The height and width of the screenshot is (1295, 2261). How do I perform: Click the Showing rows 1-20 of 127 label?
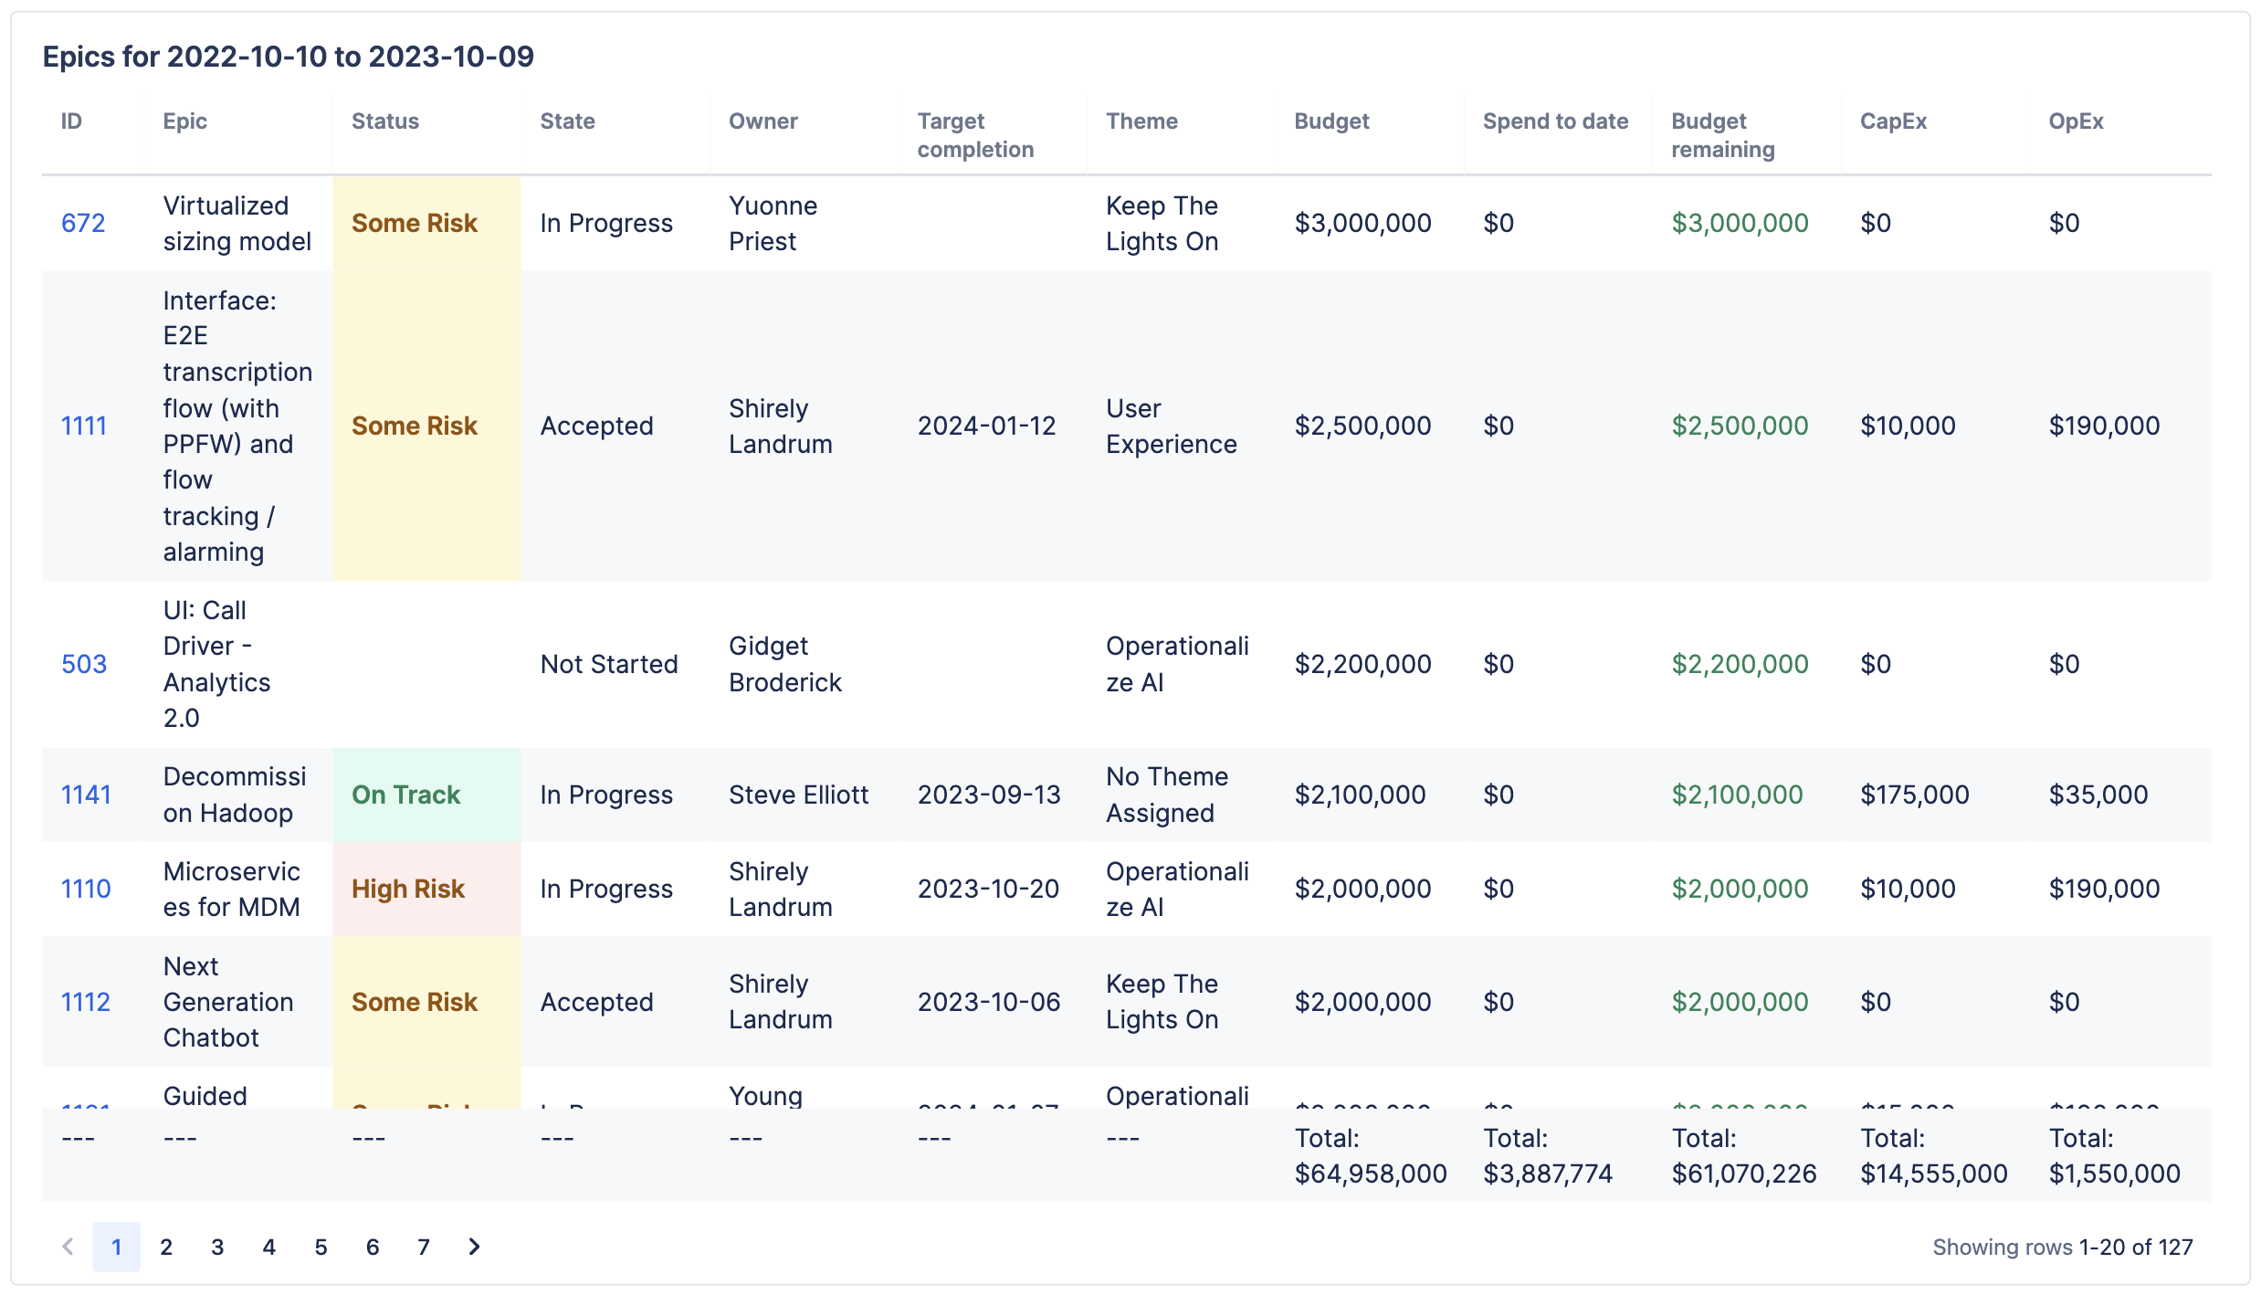(x=2062, y=1247)
